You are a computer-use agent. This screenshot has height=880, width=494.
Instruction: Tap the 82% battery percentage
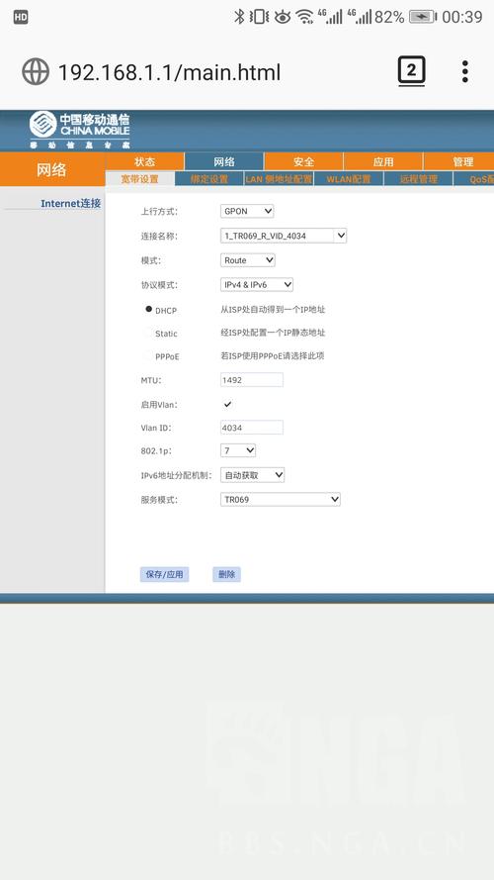tap(389, 17)
